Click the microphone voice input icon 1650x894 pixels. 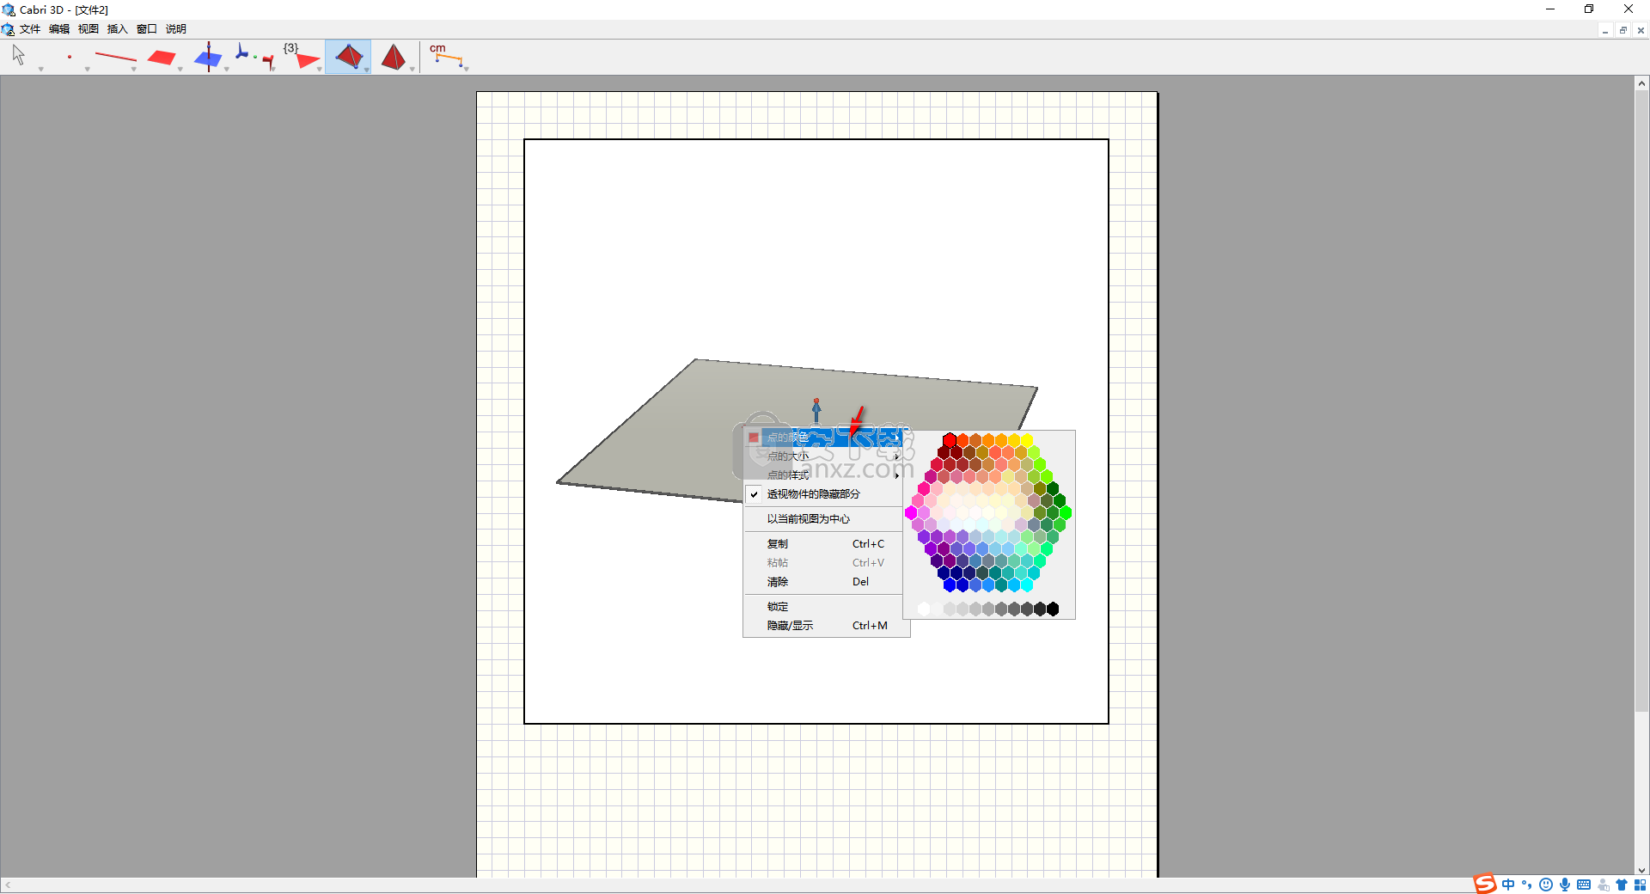1565,885
